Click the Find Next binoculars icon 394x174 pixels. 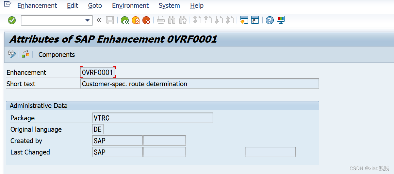183,20
